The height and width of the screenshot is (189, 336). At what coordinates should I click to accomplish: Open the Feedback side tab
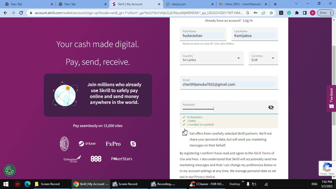(x=331, y=98)
